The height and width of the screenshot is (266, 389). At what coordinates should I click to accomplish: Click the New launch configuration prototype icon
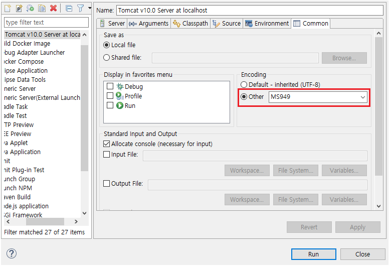click(x=19, y=9)
